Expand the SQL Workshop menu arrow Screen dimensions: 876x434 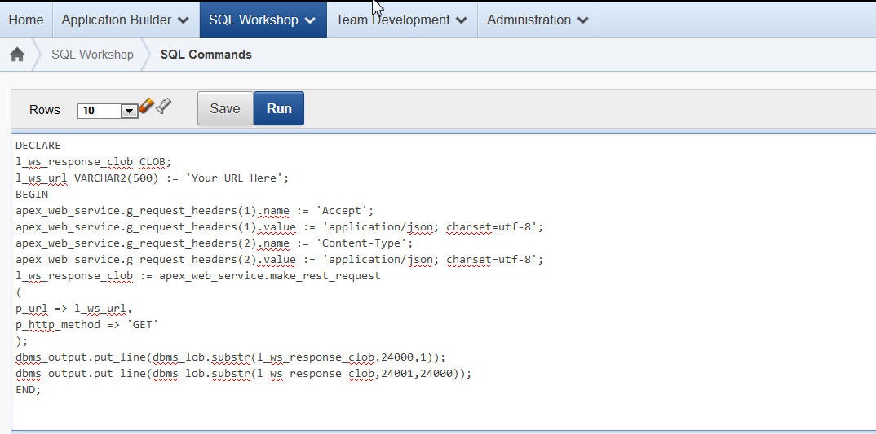[x=310, y=20]
